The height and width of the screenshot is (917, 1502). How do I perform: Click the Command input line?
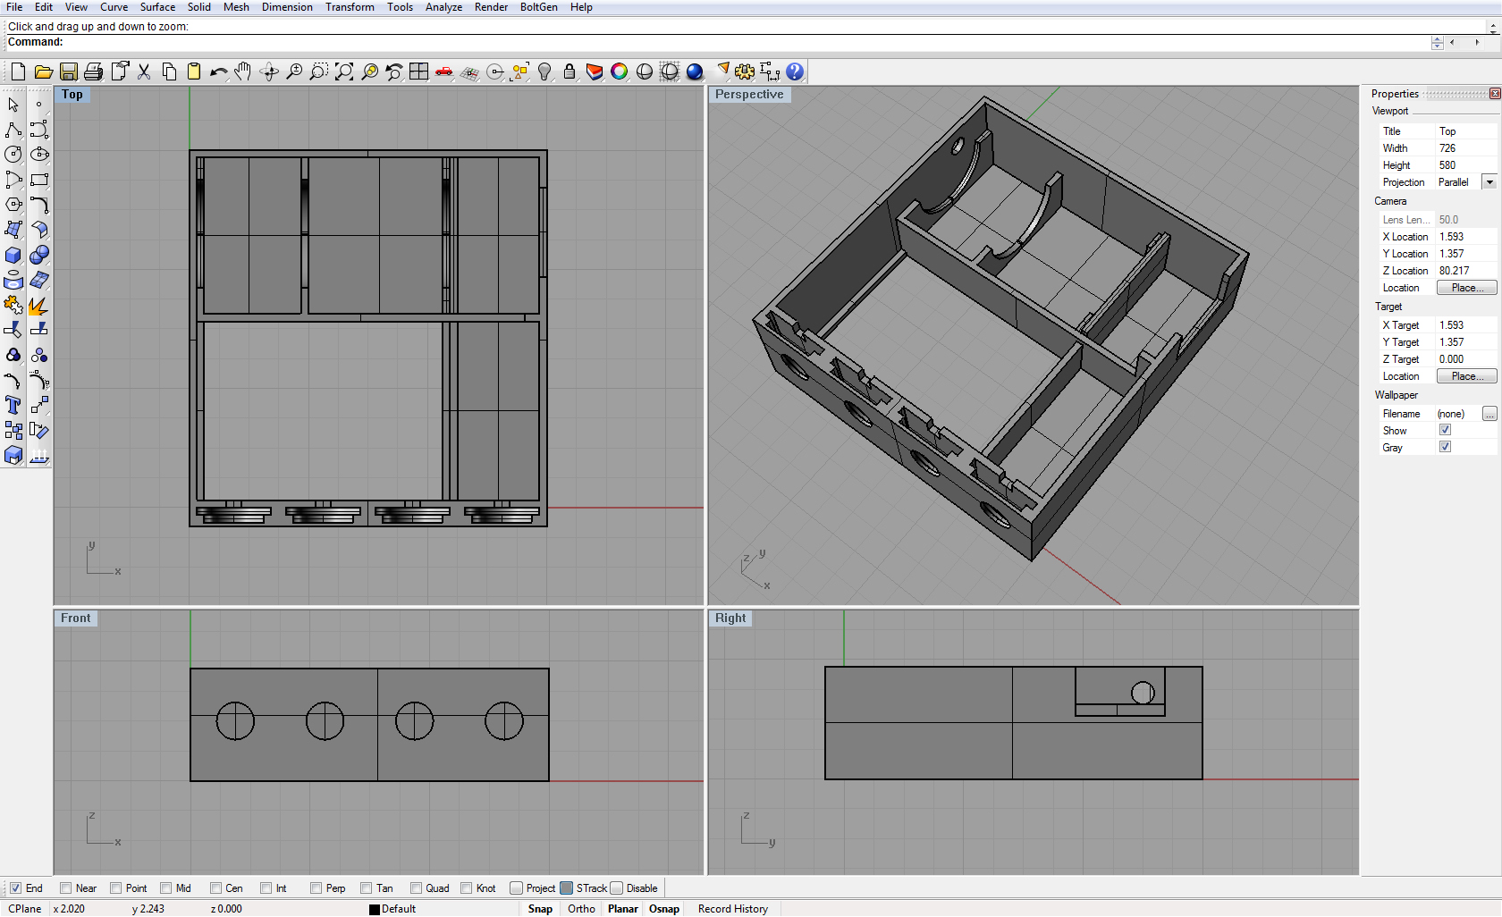pyautogui.click(x=715, y=43)
